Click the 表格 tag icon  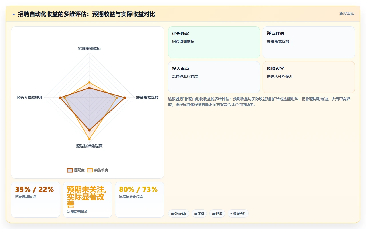[196, 214]
